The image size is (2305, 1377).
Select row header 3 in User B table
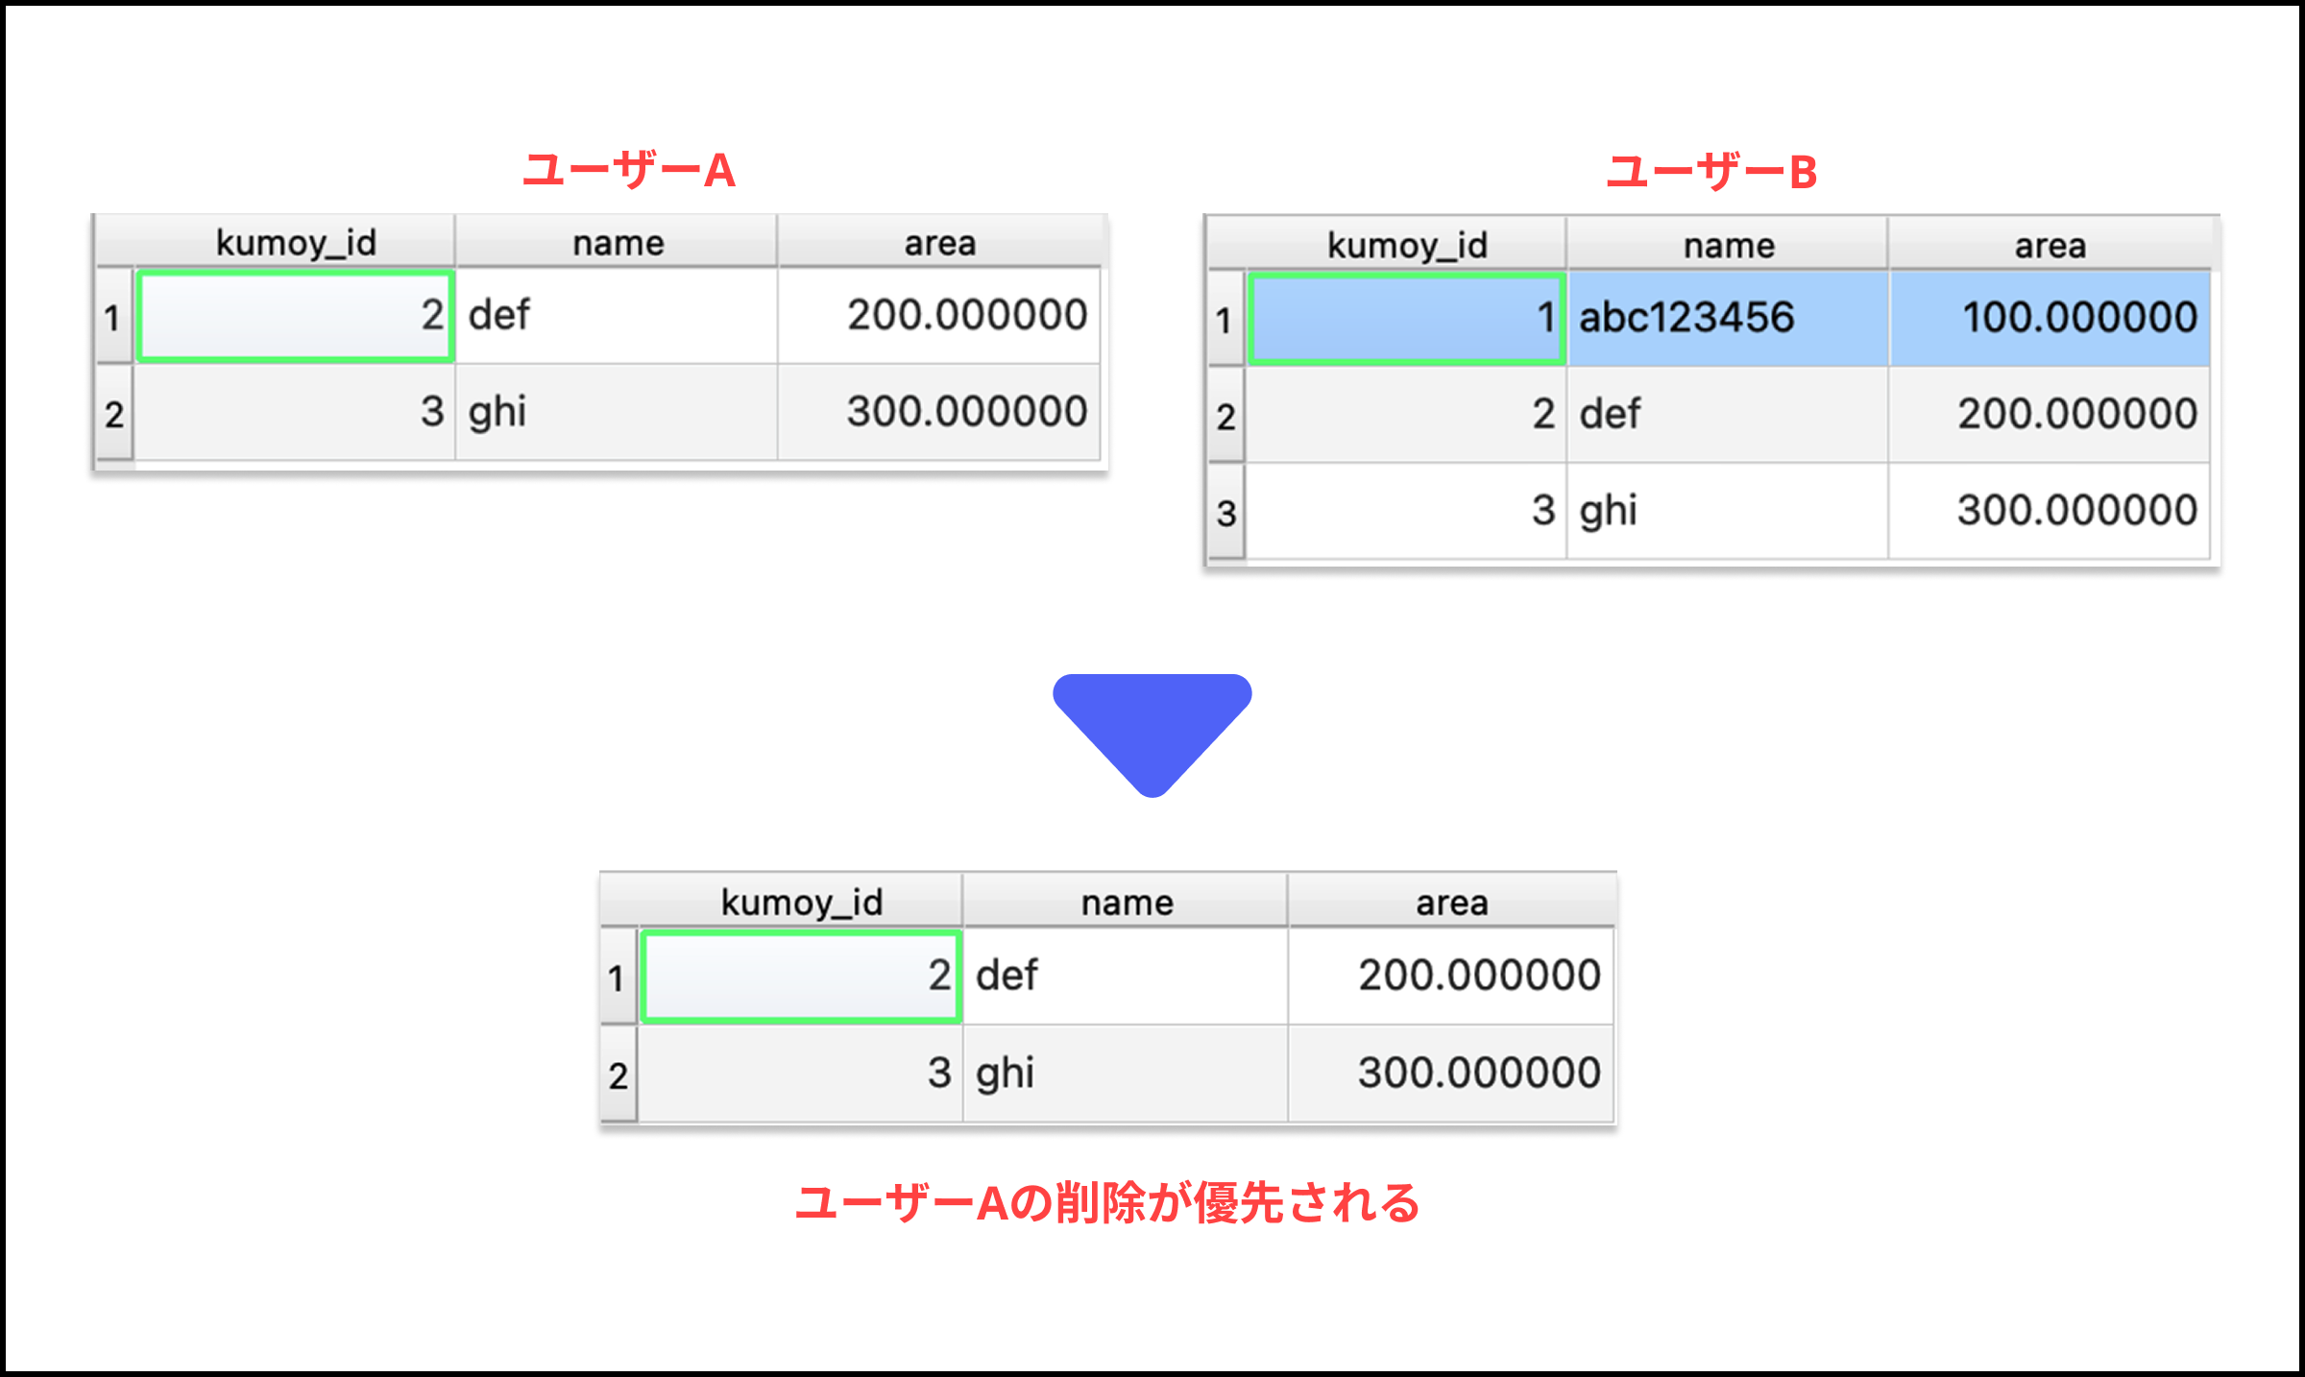tap(1225, 512)
